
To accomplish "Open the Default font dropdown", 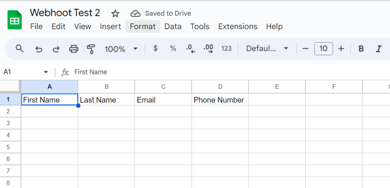I will (x=267, y=49).
